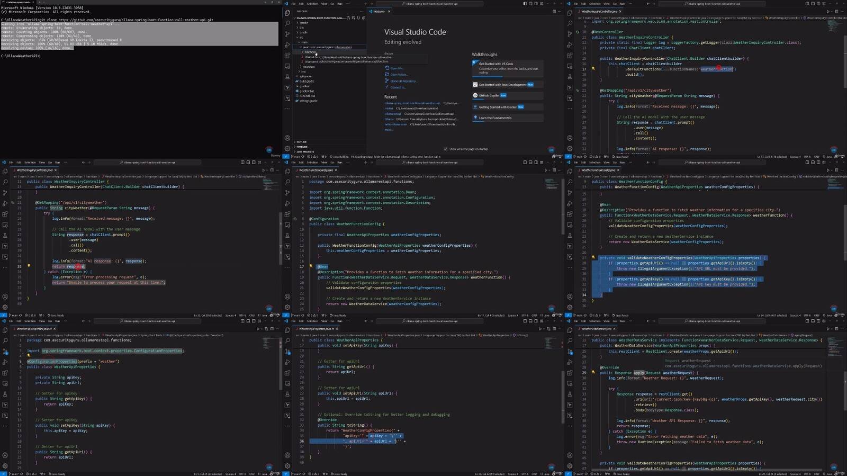Open Run dropdown arrow in WeatherDataService.java window
The height and width of the screenshot is (476, 847).
tap(832, 329)
